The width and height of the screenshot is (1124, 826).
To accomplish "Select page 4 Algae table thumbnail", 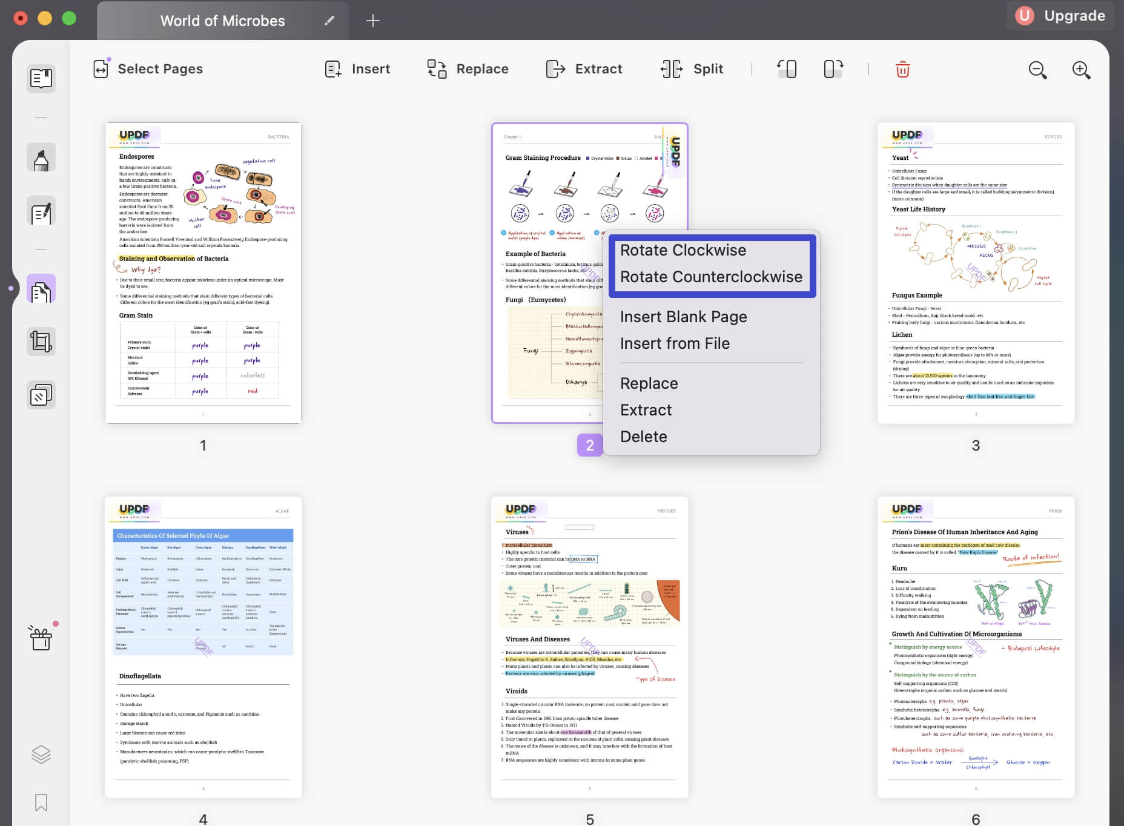I will [203, 647].
